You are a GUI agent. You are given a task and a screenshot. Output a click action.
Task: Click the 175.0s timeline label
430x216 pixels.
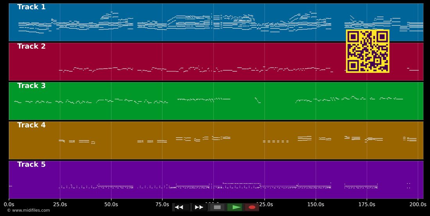[367, 205]
